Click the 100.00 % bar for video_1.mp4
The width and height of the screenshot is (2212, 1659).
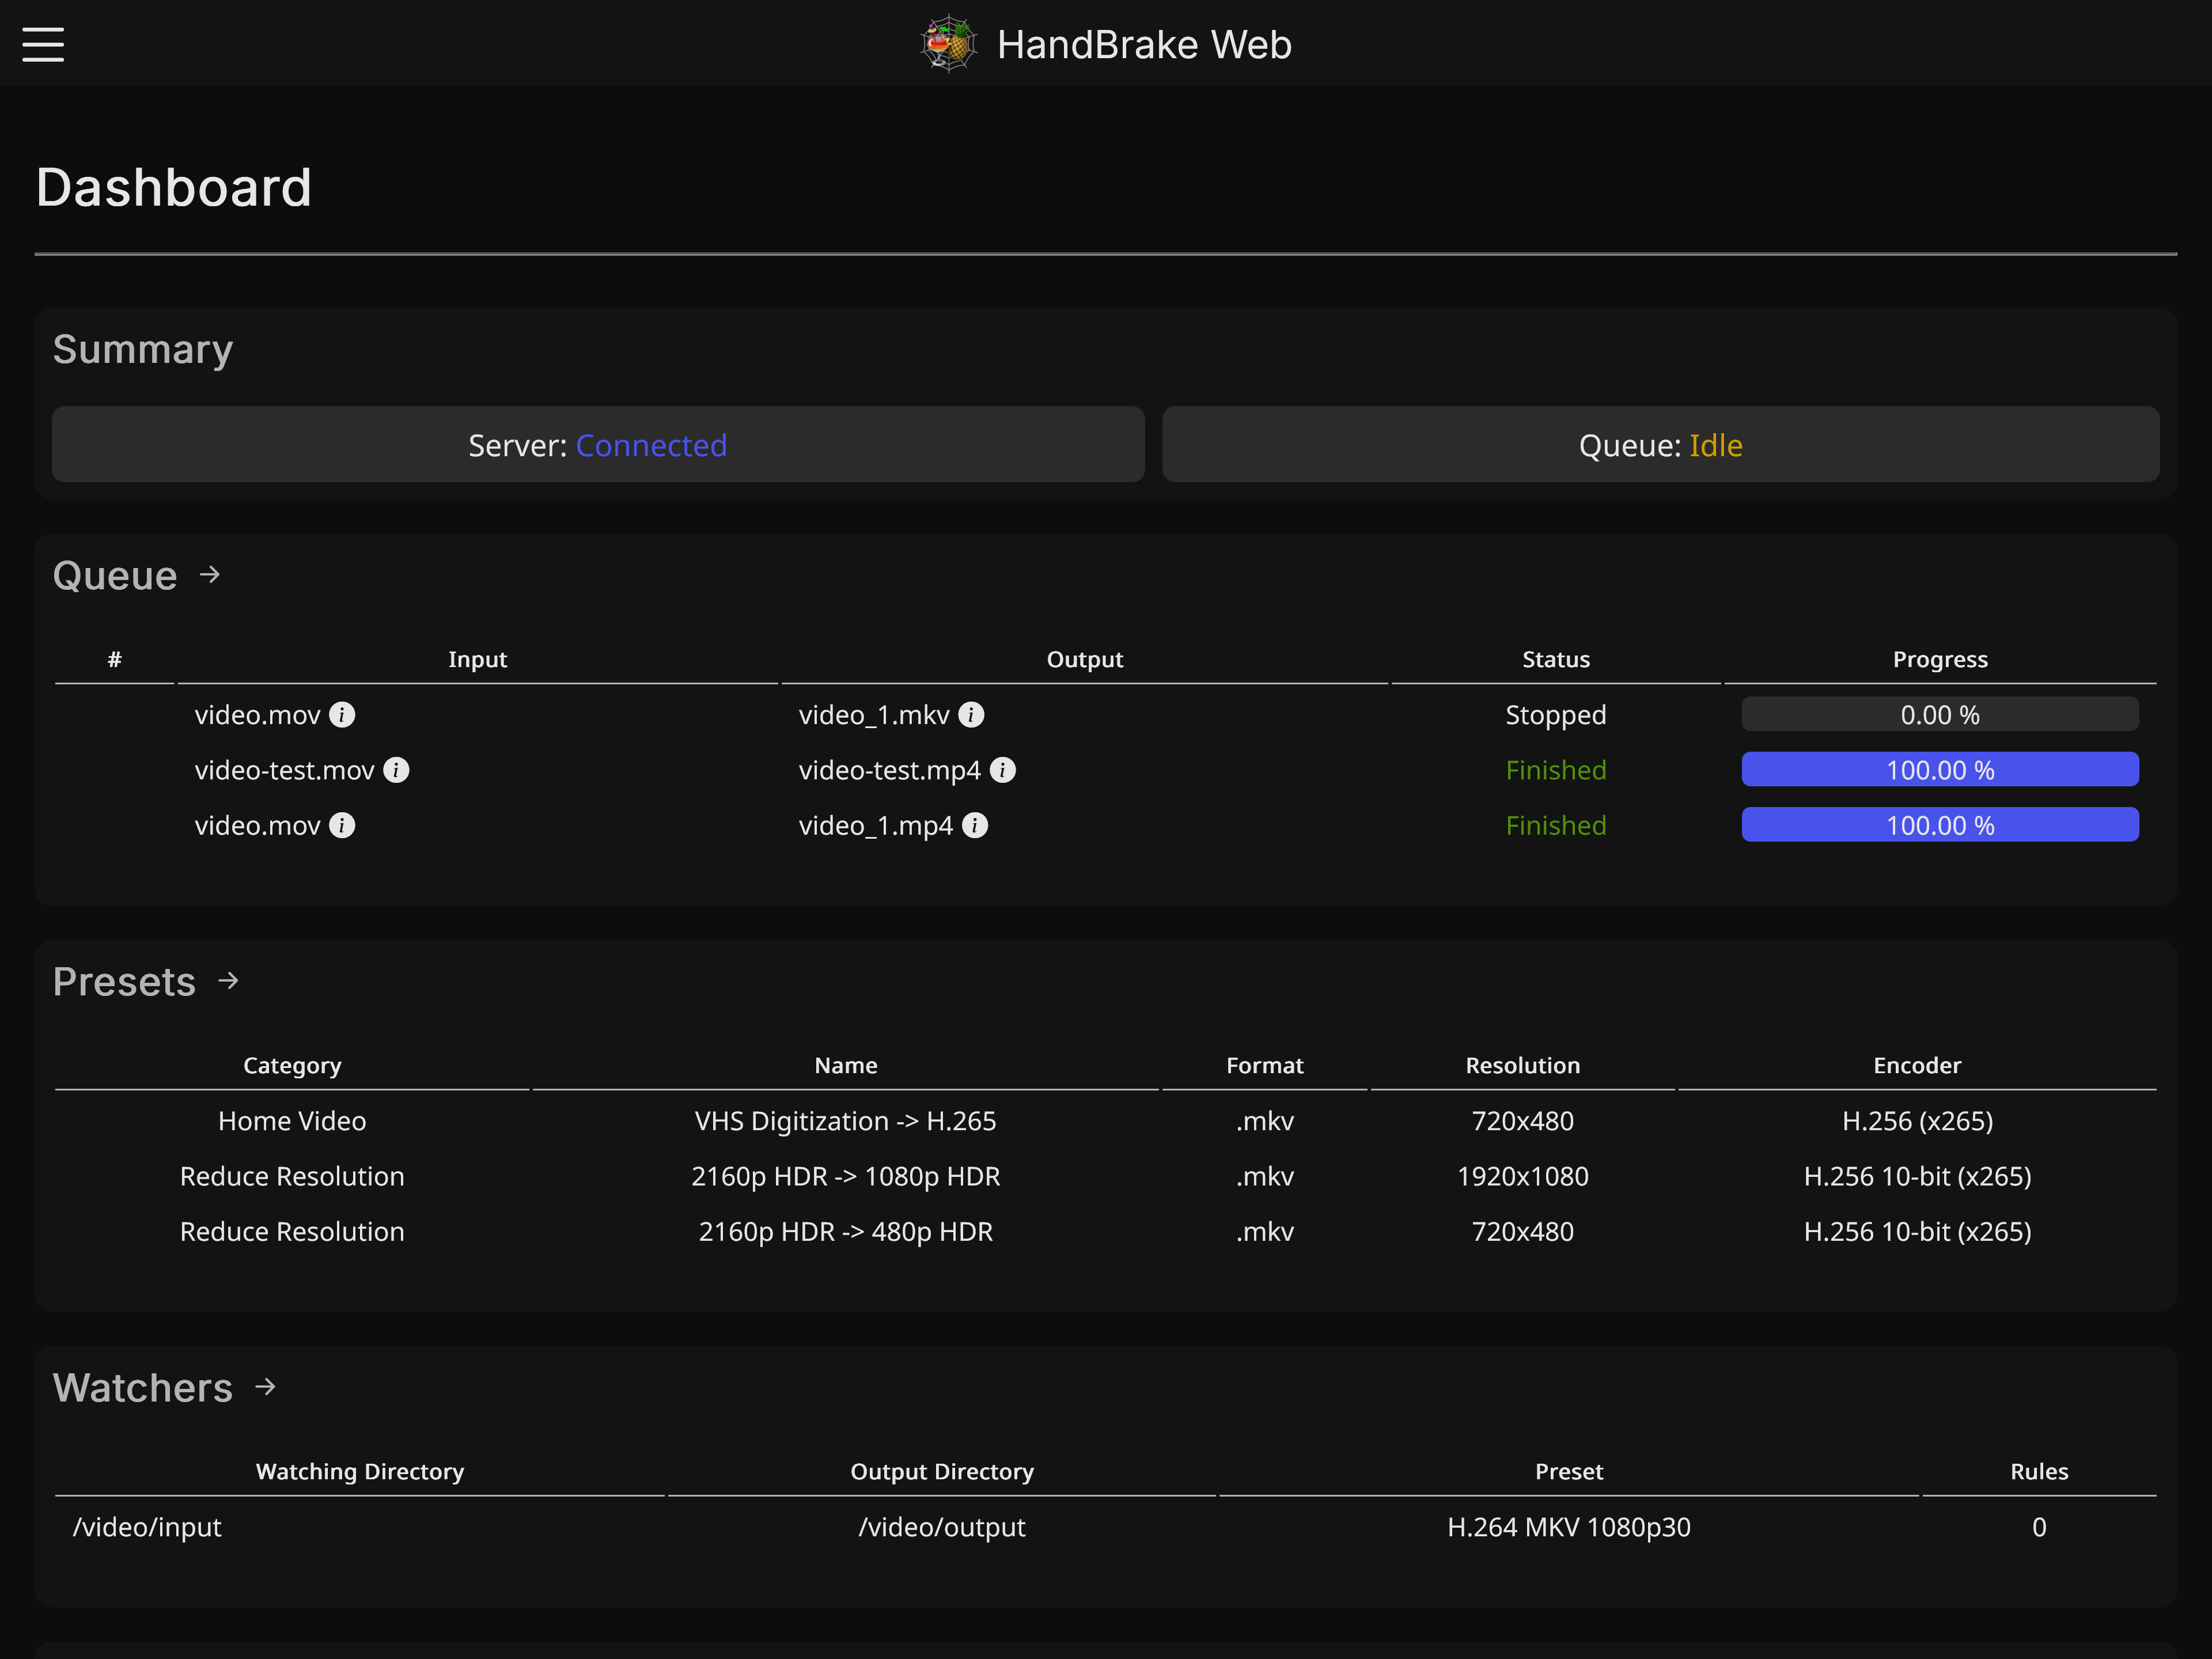1940,825
